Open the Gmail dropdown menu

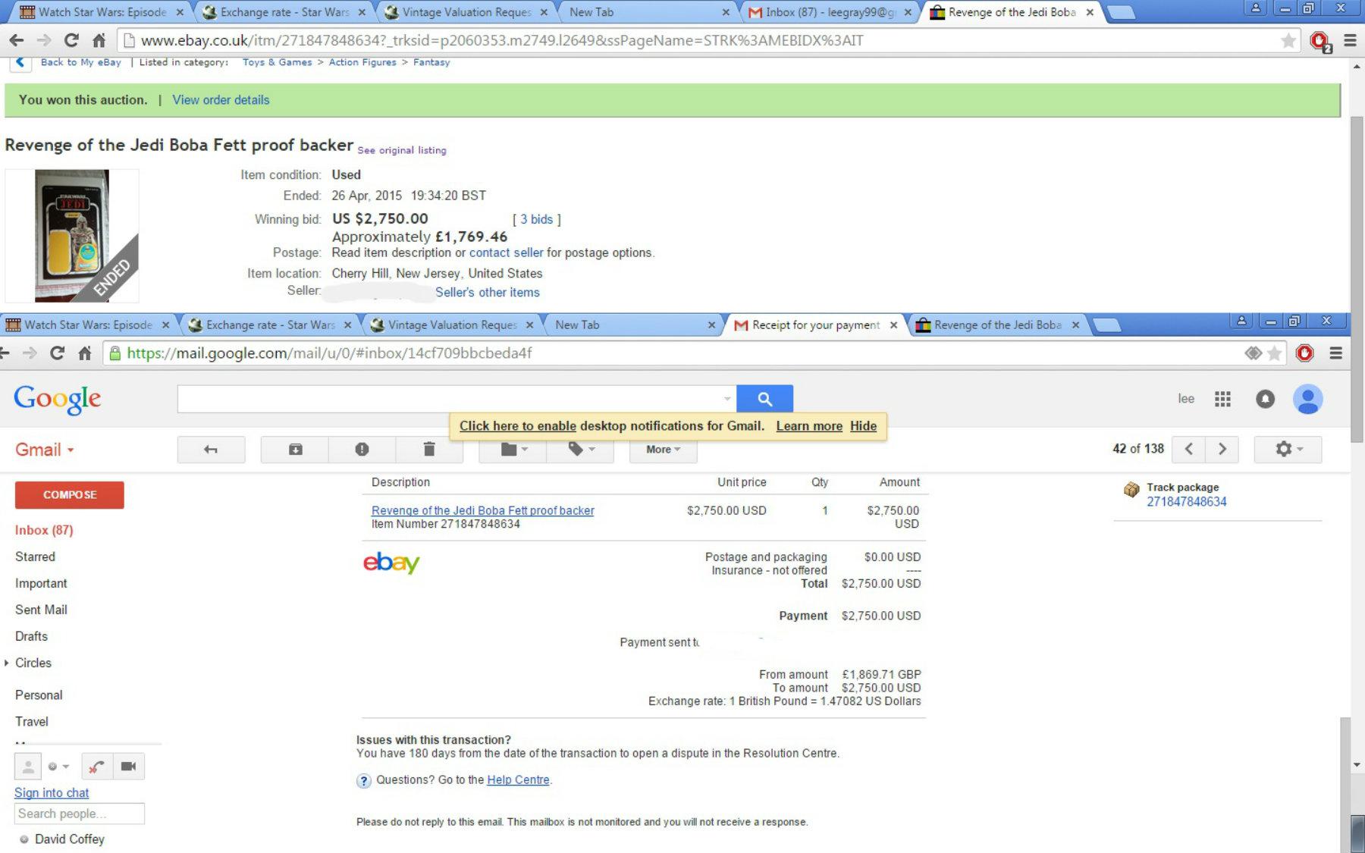[x=45, y=450]
